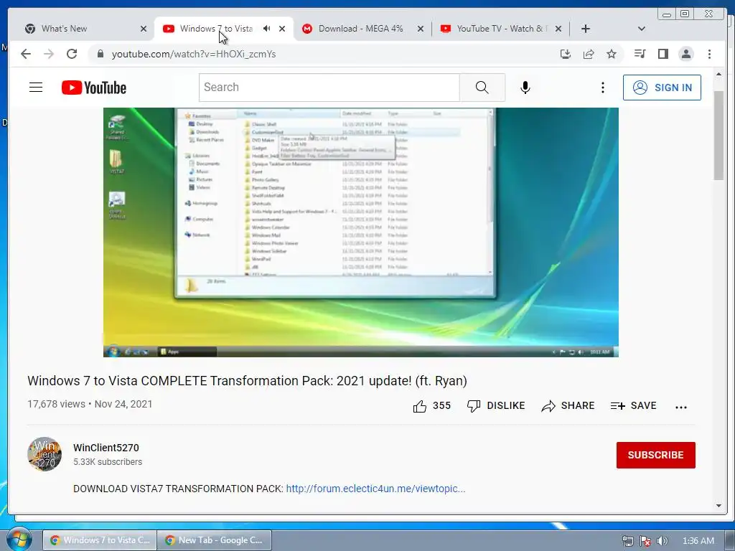Click the DISLIKE button
This screenshot has height=551, width=735.
pos(496,406)
